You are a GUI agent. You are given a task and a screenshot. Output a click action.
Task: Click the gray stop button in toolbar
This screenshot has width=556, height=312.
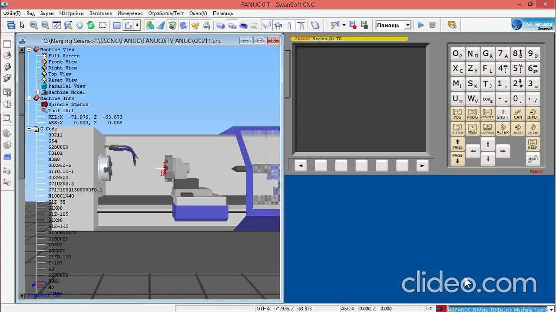tap(432, 25)
